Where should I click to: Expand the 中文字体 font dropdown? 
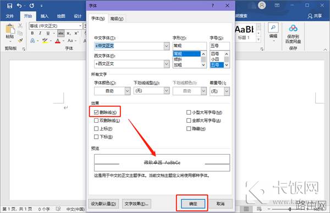[x=167, y=46]
